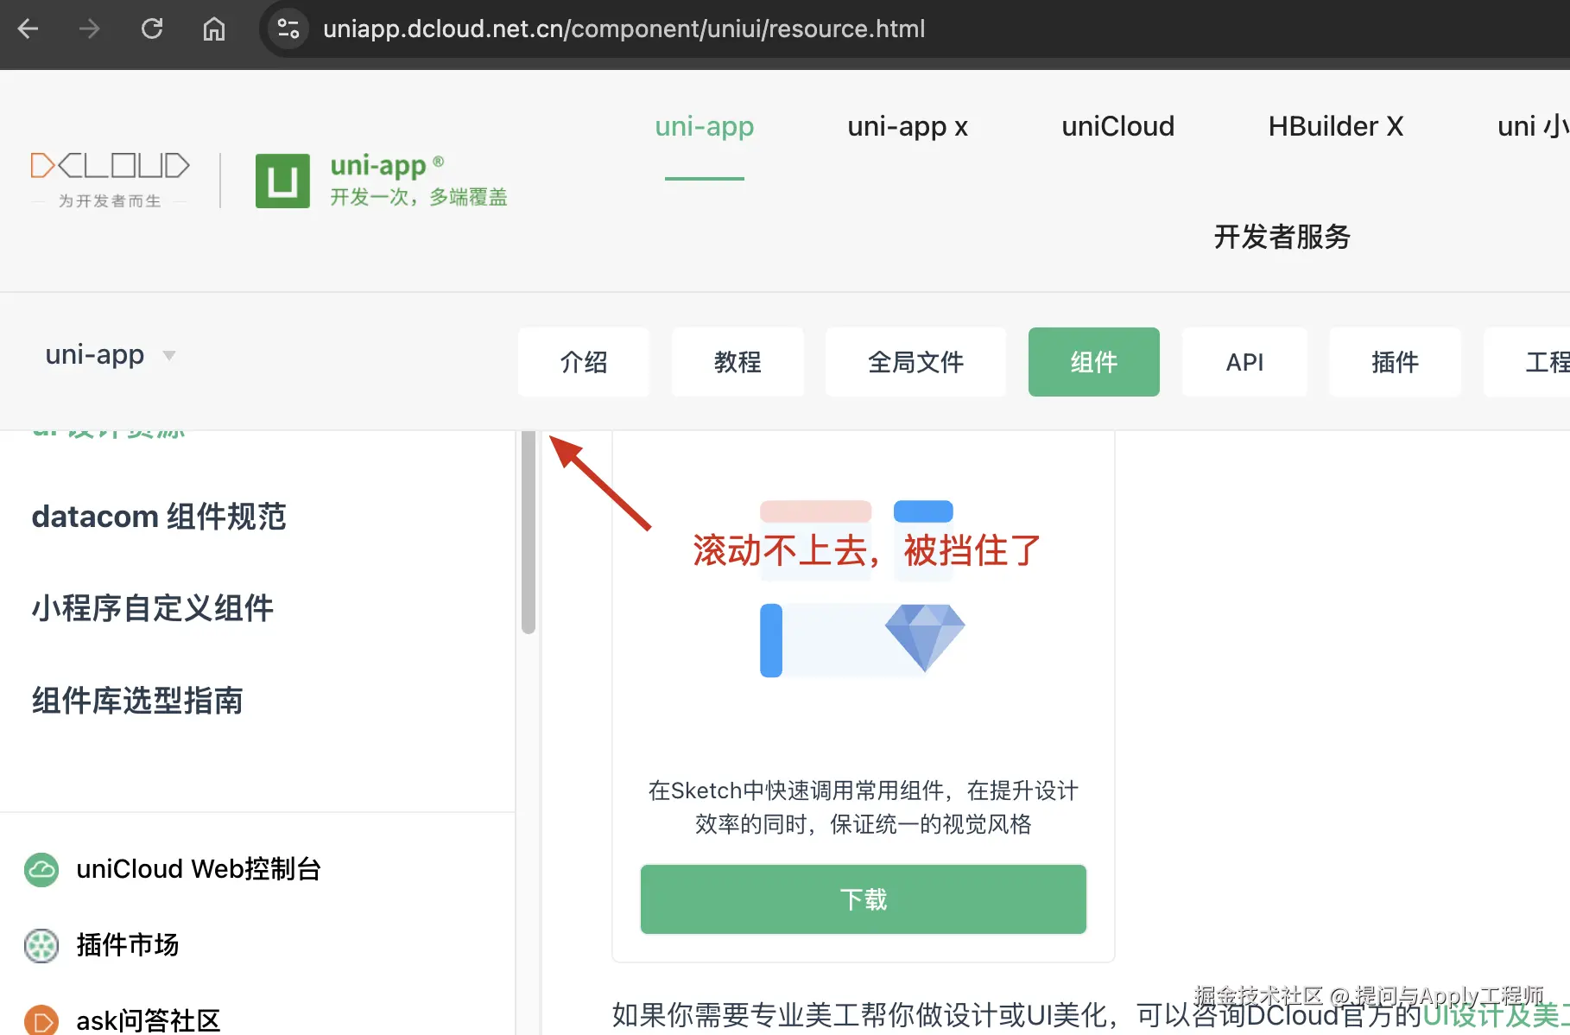1570x1035 pixels.
Task: Expand the uni-app product dropdown
Action: [x=169, y=356]
